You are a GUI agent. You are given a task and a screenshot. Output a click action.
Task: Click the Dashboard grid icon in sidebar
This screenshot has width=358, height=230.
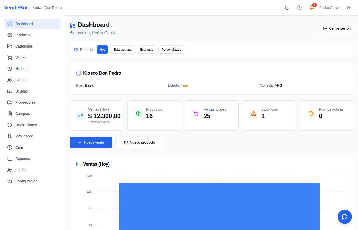click(x=10, y=24)
